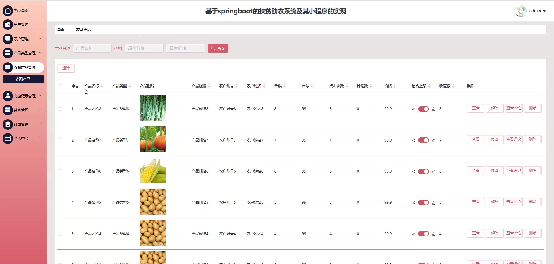Tick the select-all checkbox in table header
This screenshot has height=264, width=554.
(60, 86)
